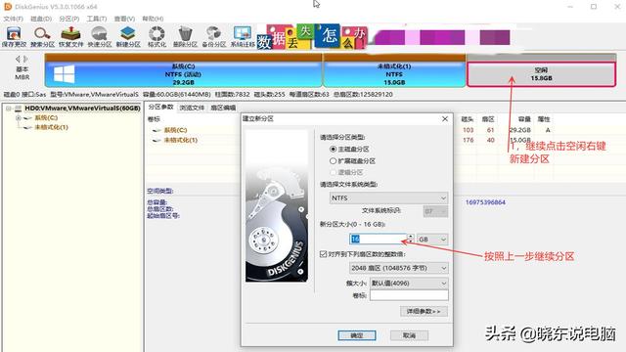Click the 属性 column header
The width and height of the screenshot is (626, 352).
point(544,119)
